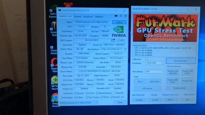Screen dimensions: 205x115
Task: Toggle the OpenGL 4.6 checkbox
Action: pyautogui.click(x=111, y=97)
